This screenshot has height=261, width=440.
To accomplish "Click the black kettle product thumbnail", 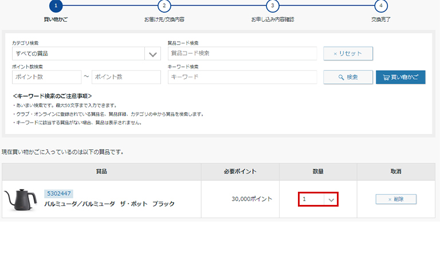I will 22,199.
